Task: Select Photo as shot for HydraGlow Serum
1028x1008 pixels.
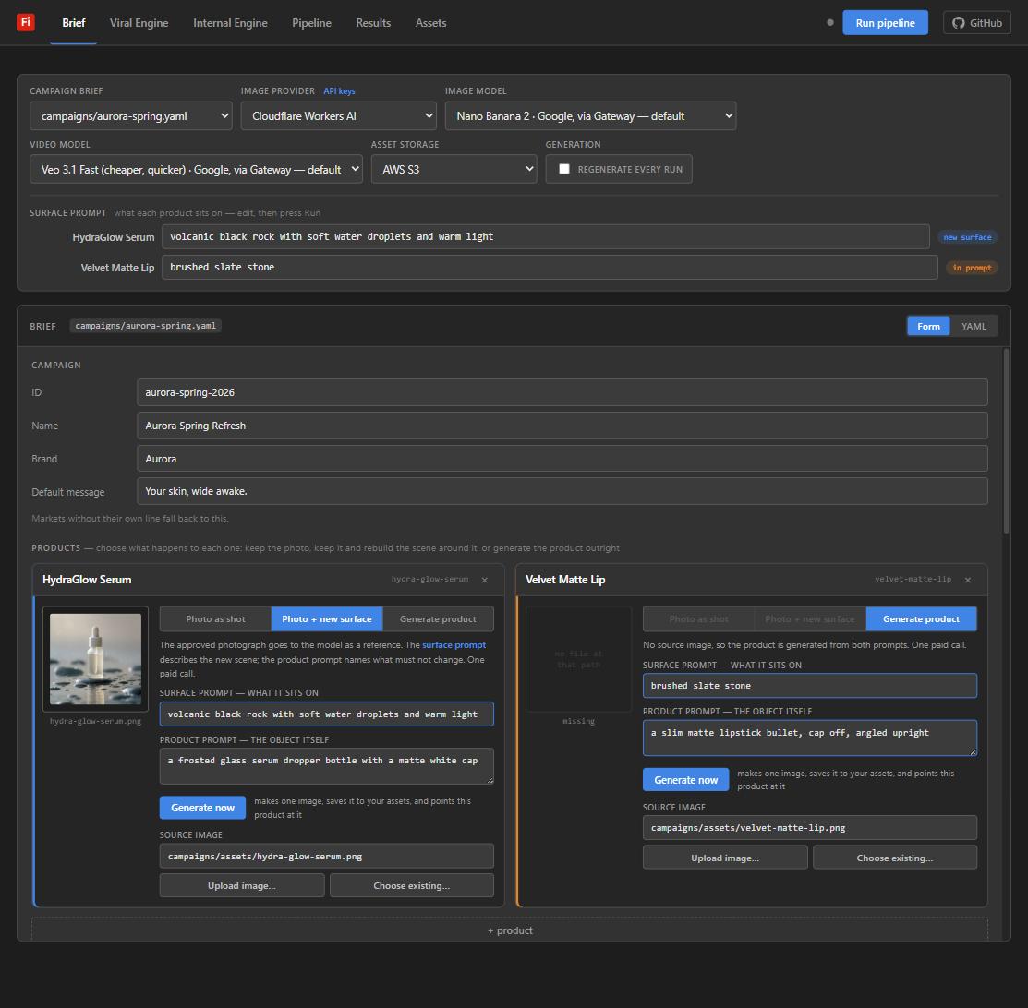Action: [216, 618]
